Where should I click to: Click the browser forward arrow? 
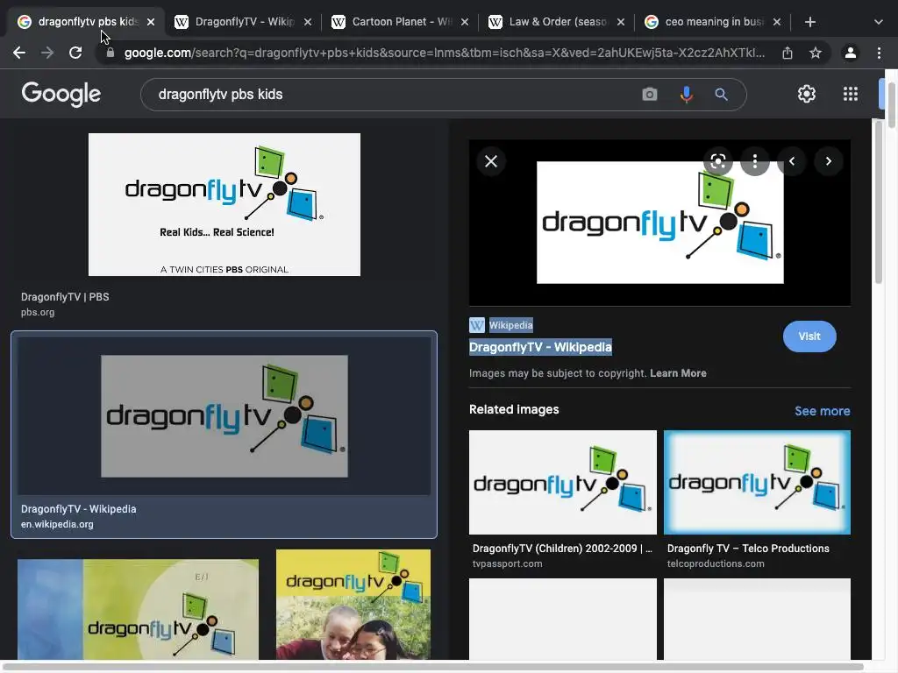[x=47, y=53]
